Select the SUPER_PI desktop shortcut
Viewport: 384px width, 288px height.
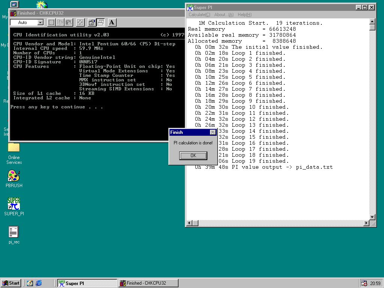(x=14, y=207)
